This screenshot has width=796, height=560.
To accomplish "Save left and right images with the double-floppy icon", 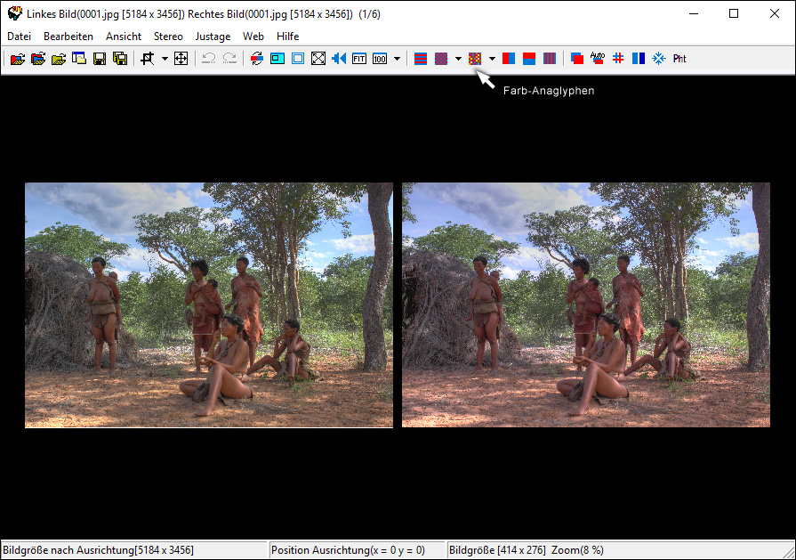I will pyautogui.click(x=120, y=59).
